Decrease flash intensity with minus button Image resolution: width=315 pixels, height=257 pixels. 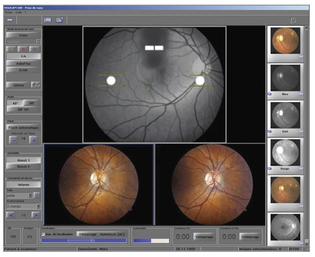click(13, 140)
